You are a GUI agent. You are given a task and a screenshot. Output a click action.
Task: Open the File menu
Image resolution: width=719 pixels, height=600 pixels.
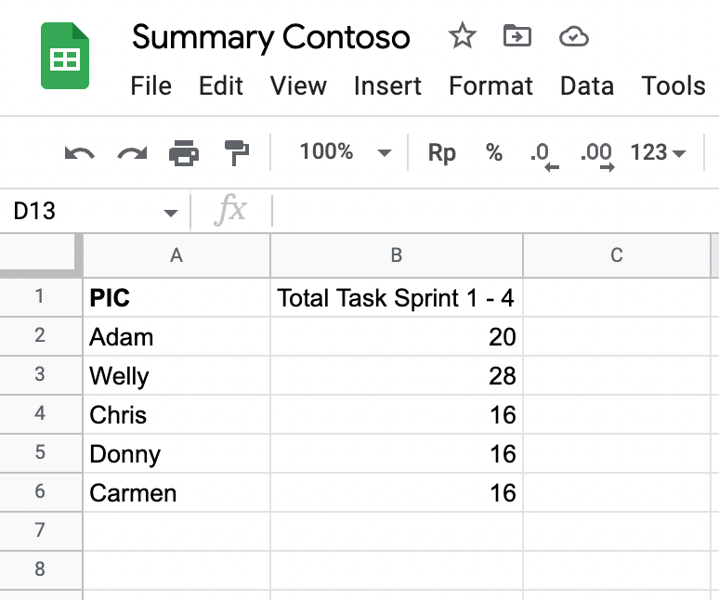coord(150,86)
